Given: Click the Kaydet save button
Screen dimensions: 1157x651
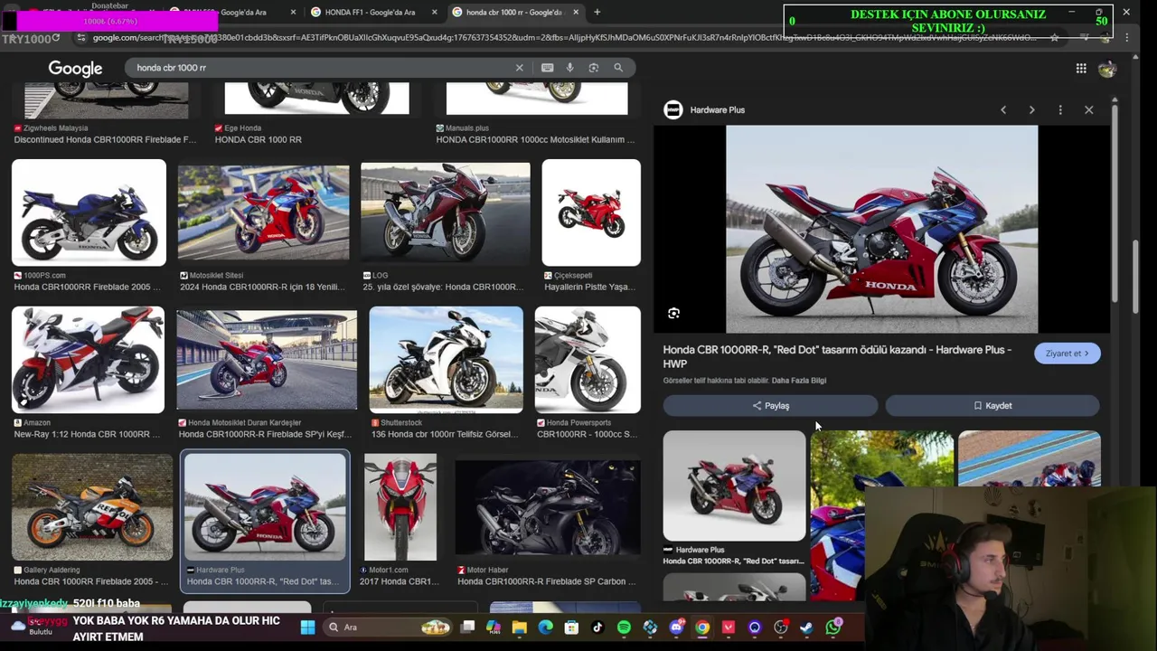Looking at the screenshot, I should tap(992, 406).
